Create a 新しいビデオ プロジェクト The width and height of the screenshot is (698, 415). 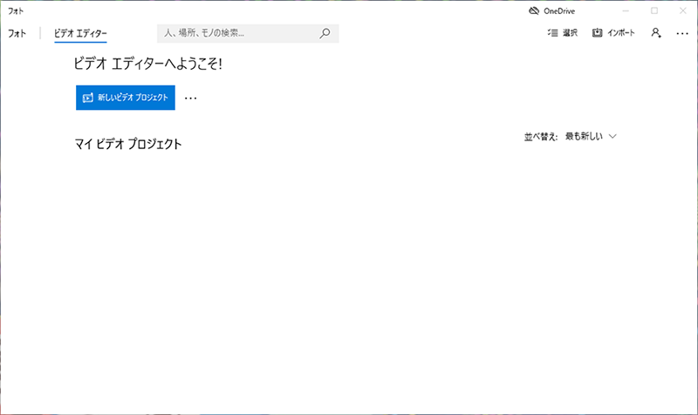tap(126, 98)
